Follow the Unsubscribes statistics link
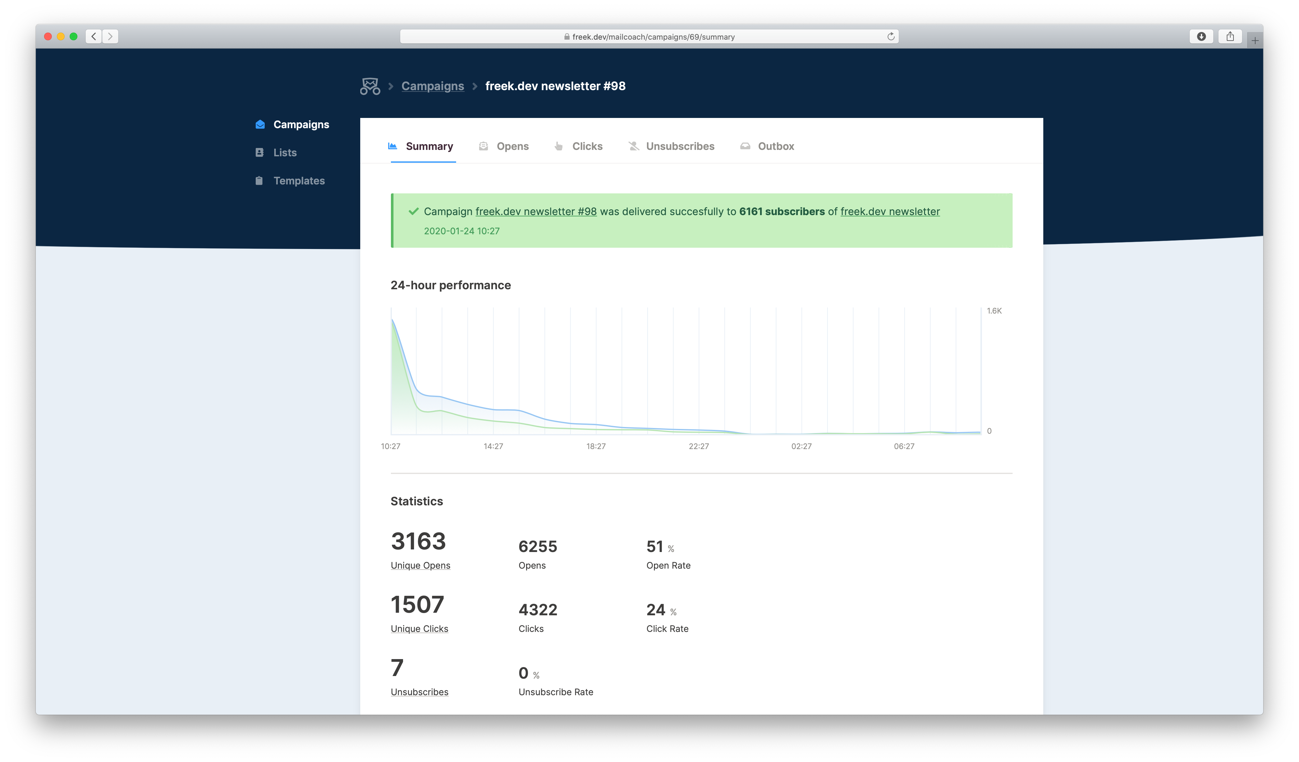The width and height of the screenshot is (1299, 762). click(x=419, y=692)
